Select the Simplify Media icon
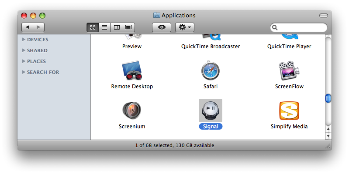The width and height of the screenshot is (349, 174). 289,110
